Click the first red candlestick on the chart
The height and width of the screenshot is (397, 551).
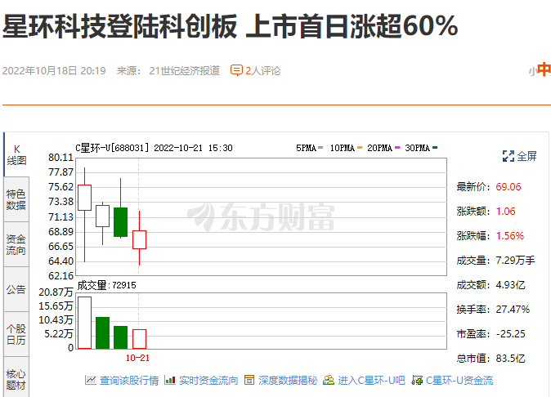(85, 198)
